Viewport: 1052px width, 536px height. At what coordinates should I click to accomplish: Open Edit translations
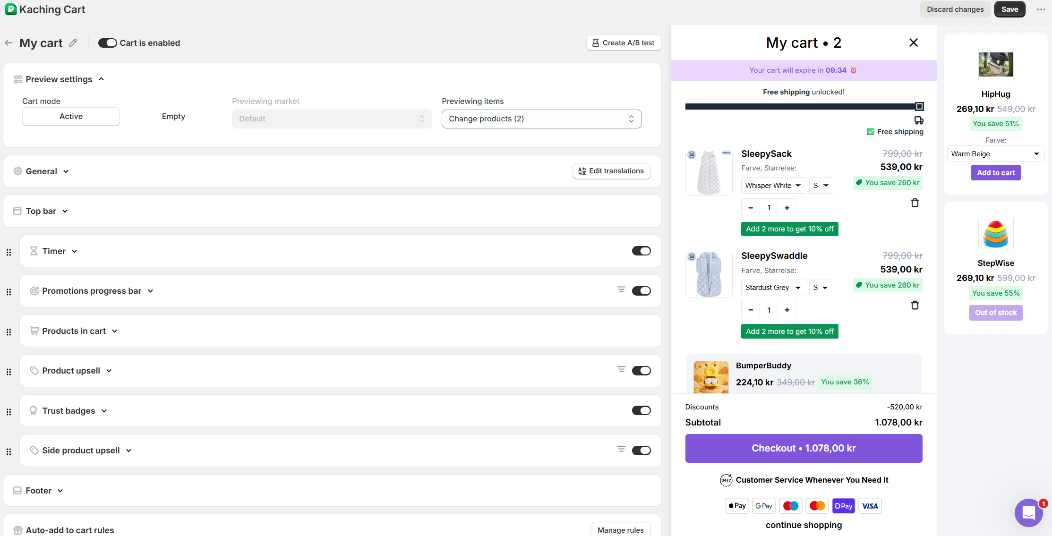pos(611,171)
